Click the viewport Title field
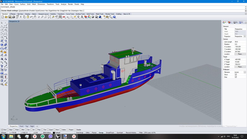Screen dimensions: 247x139 240,29
